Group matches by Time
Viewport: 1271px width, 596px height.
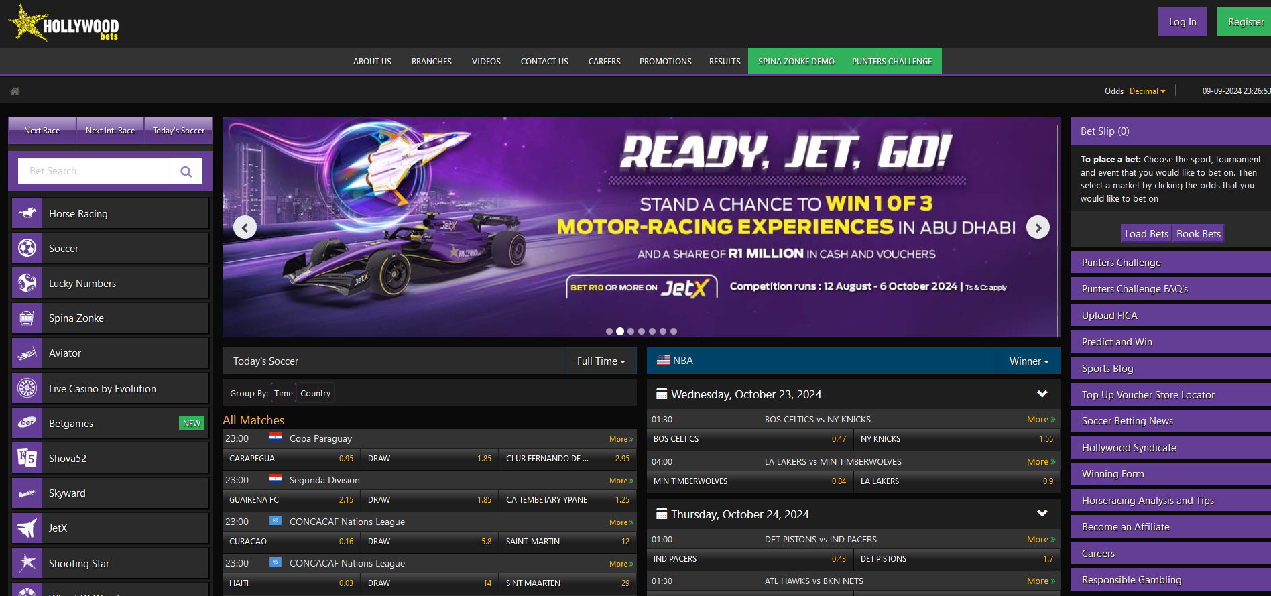tap(283, 394)
